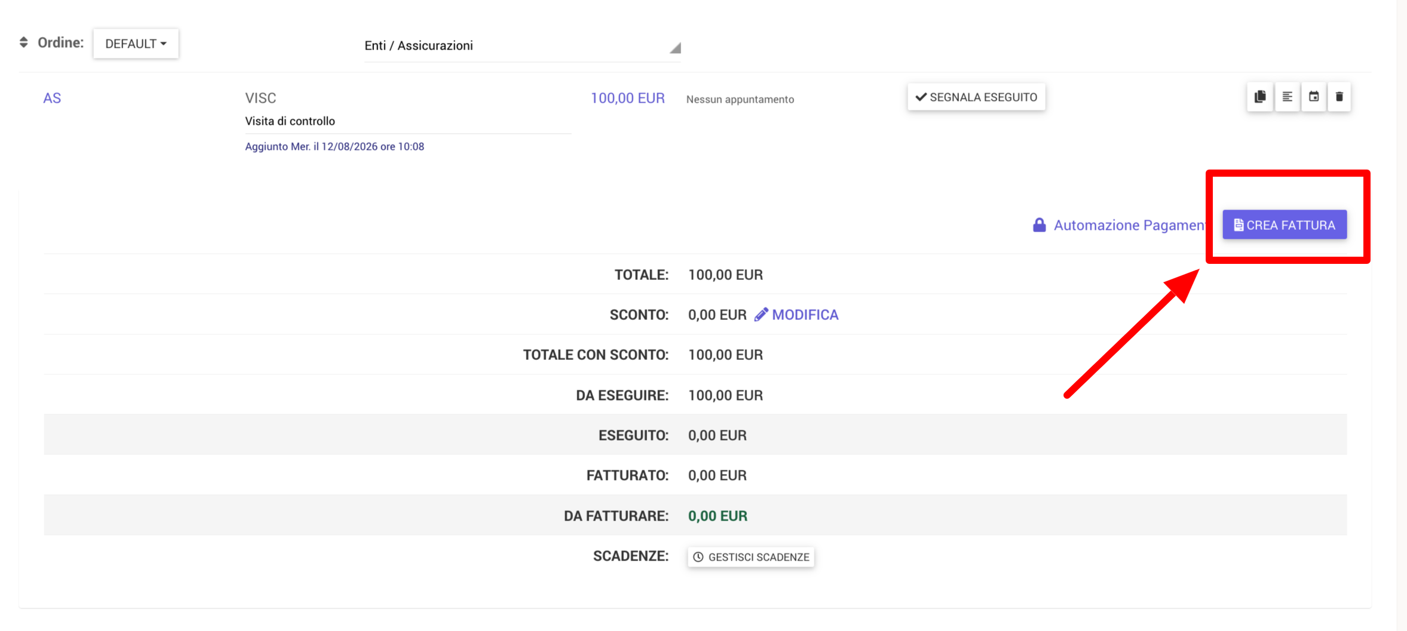Click the lock icon near Automazione Pagamenti
The image size is (1407, 631).
pyautogui.click(x=1040, y=225)
